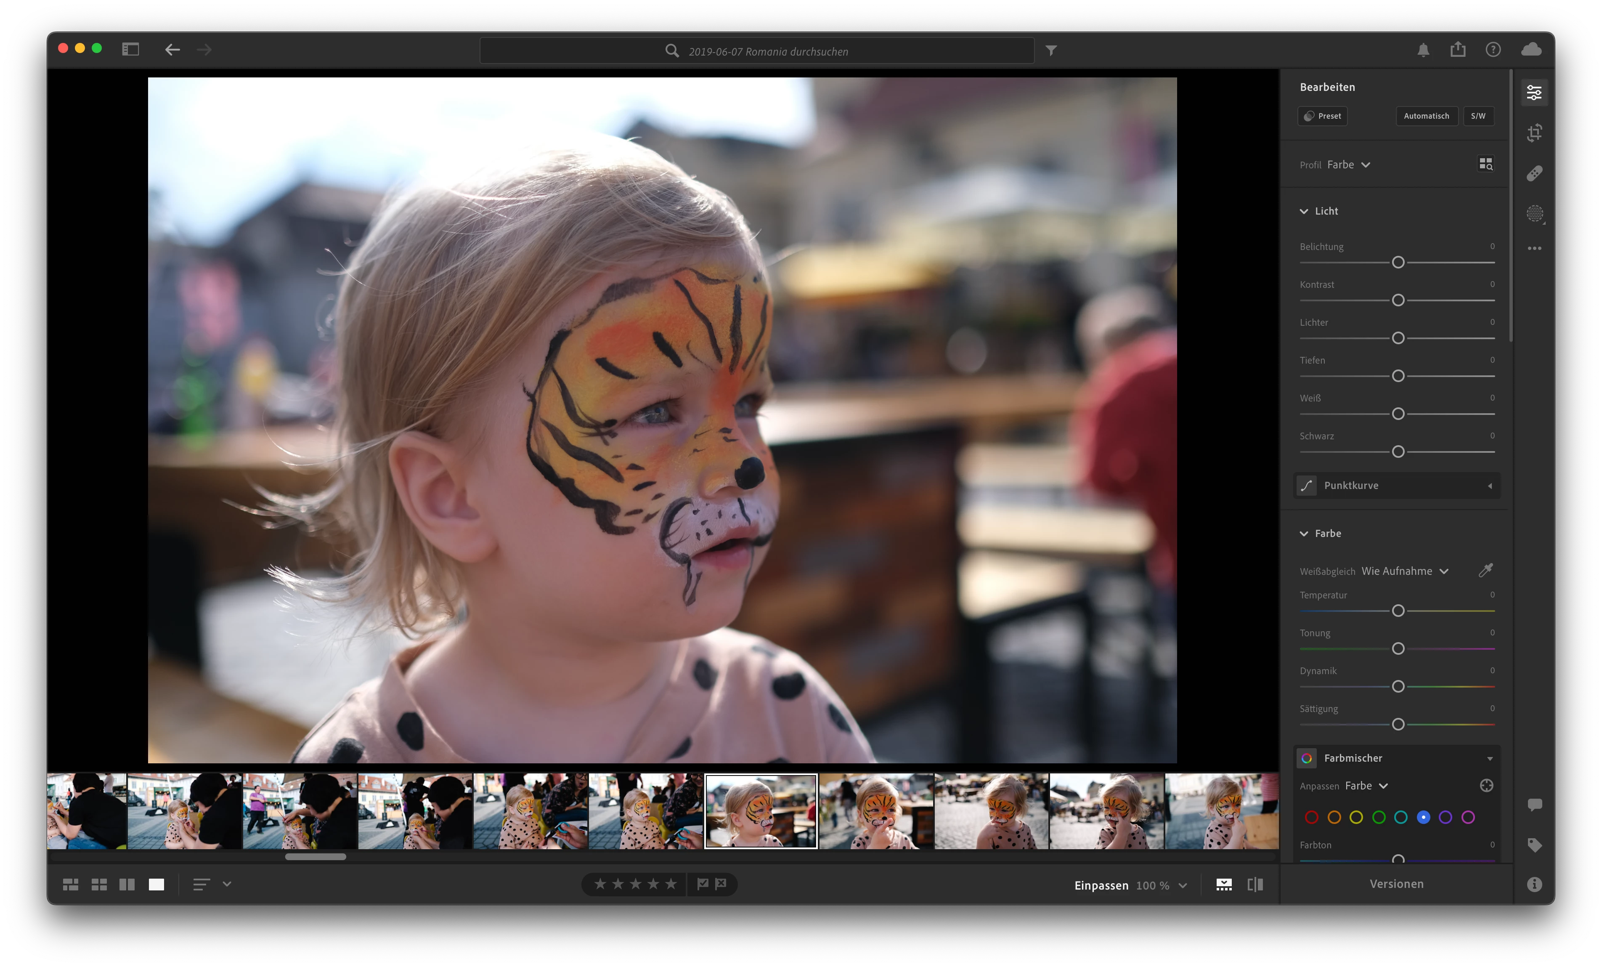Image resolution: width=1602 pixels, height=967 pixels.
Task: Click the Automatisch button
Action: coord(1426,116)
